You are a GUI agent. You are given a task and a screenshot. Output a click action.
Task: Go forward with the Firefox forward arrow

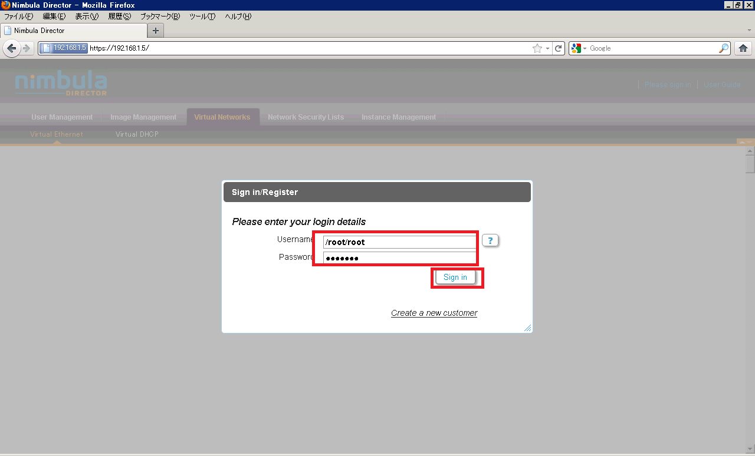pyautogui.click(x=27, y=48)
